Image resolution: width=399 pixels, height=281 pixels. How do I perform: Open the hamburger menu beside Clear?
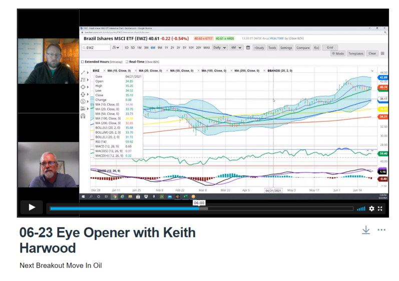(x=382, y=53)
